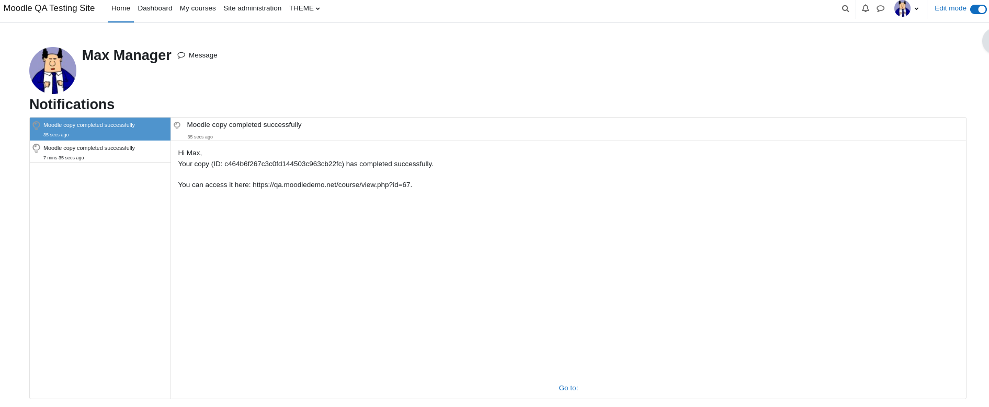Expand the user menu chevron
Image resolution: width=989 pixels, height=407 pixels.
point(917,9)
